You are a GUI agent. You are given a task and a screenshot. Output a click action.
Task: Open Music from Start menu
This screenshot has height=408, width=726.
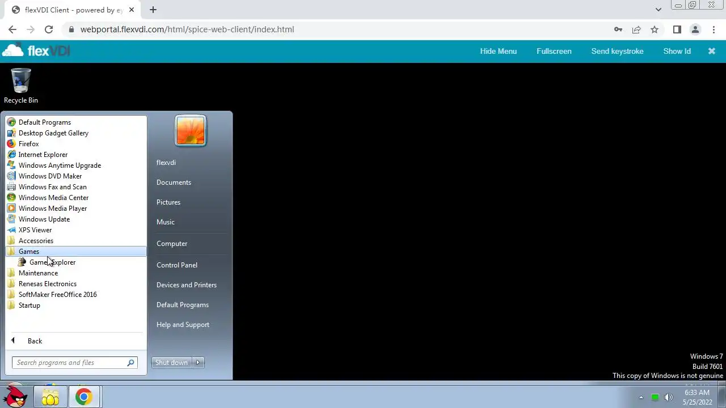(x=166, y=222)
